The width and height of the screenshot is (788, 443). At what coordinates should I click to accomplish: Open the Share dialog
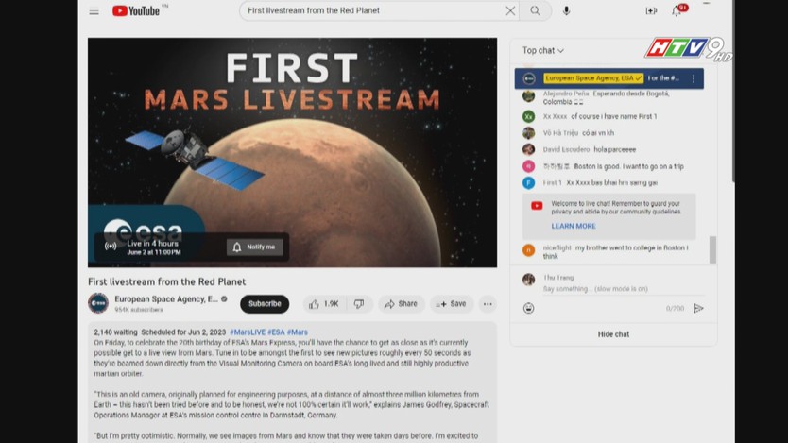(x=401, y=304)
